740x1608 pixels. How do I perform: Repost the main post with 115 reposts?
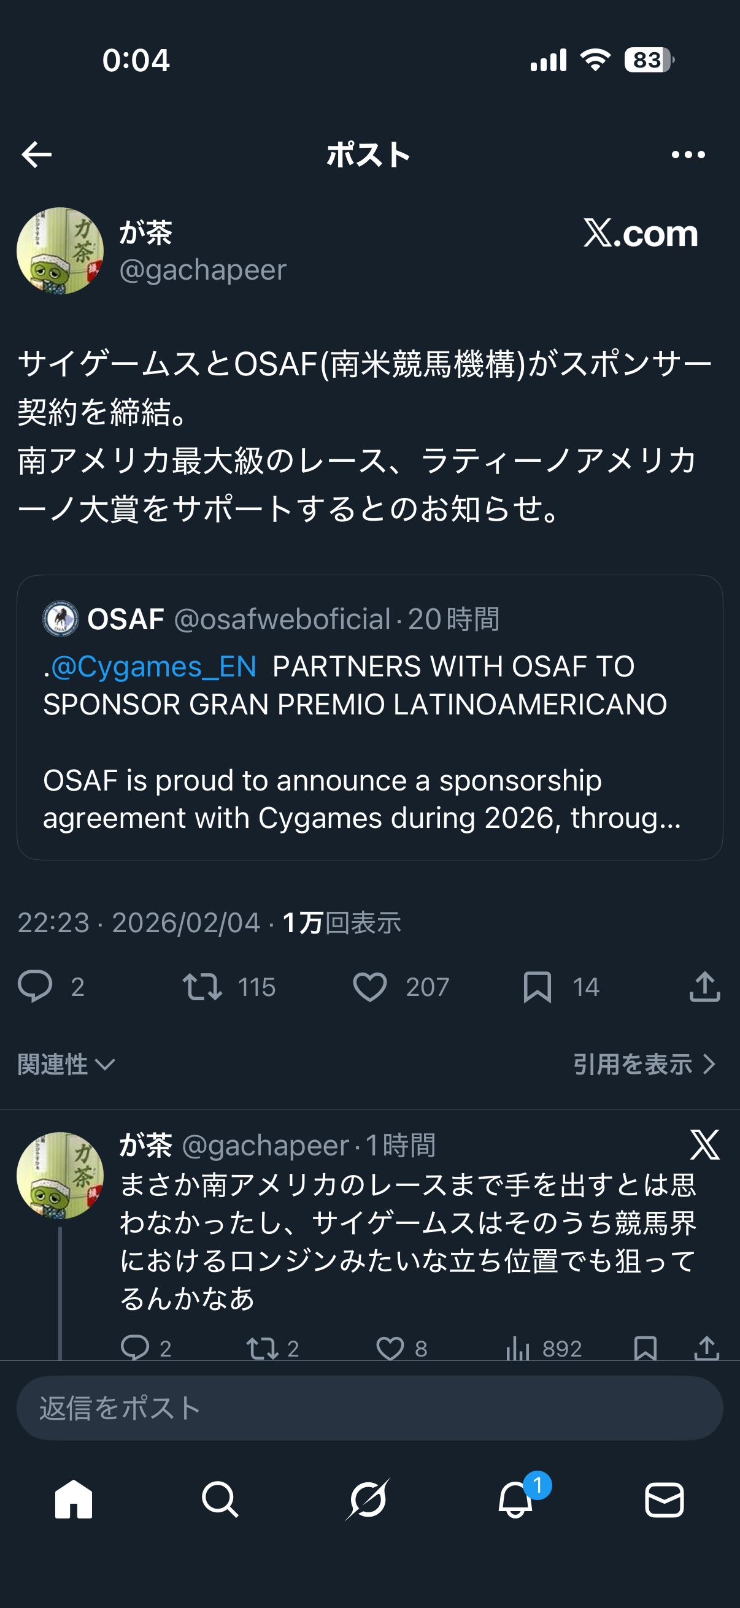[202, 987]
